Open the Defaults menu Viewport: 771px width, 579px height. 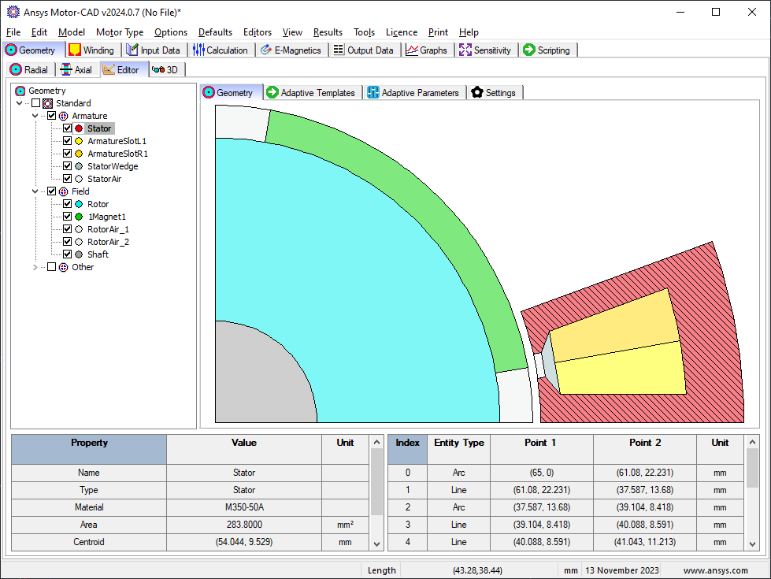215,32
